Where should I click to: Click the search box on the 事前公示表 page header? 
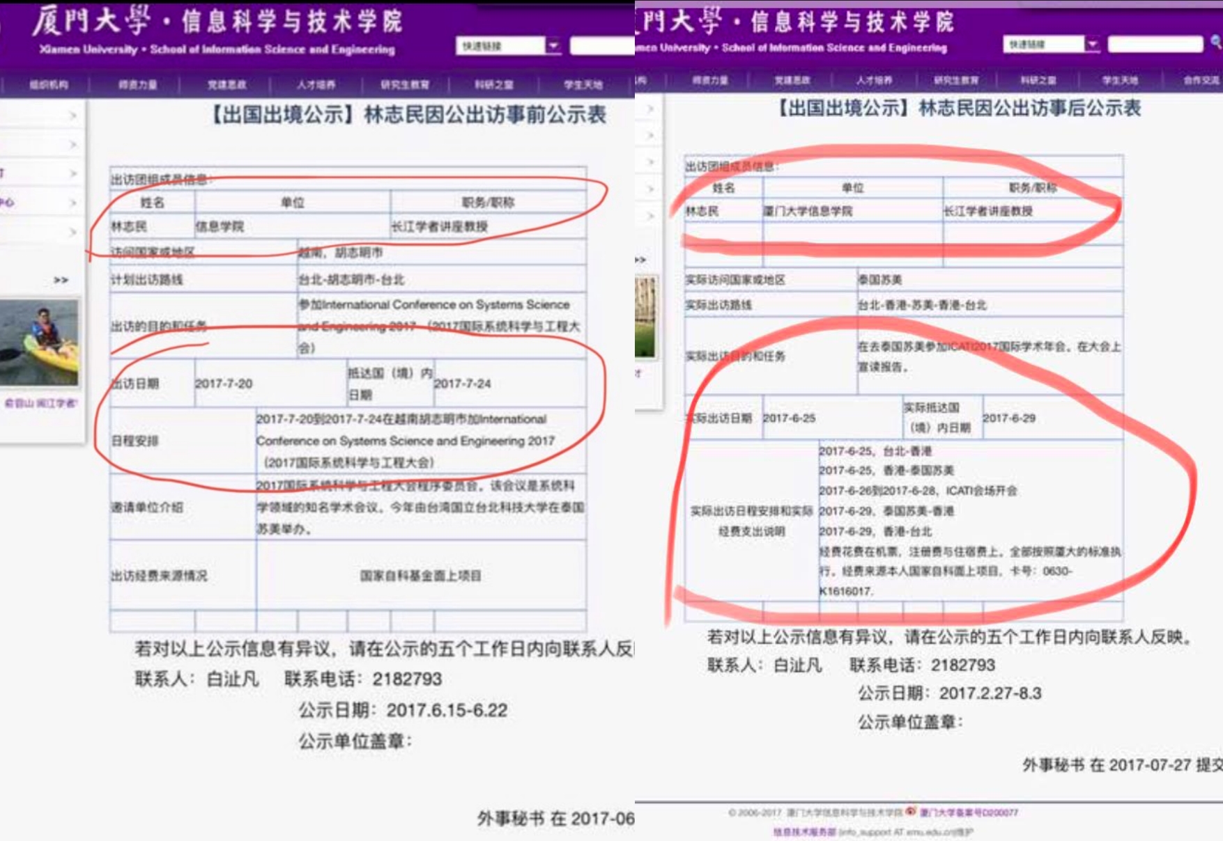click(x=602, y=46)
